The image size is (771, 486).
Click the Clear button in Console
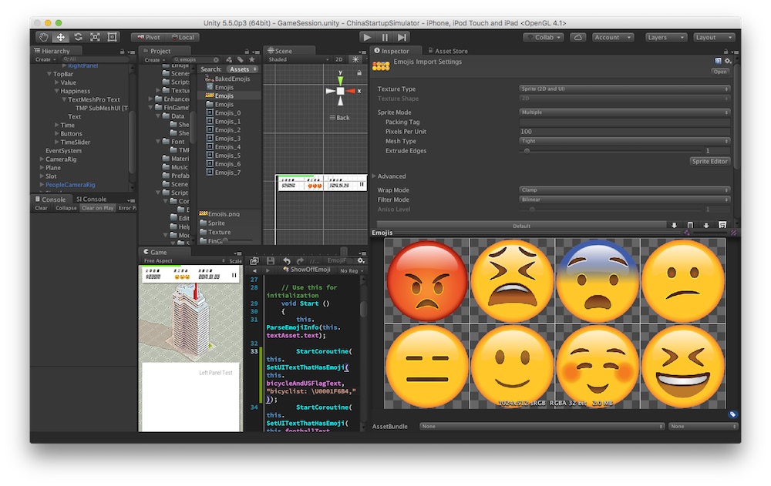pyautogui.click(x=42, y=208)
